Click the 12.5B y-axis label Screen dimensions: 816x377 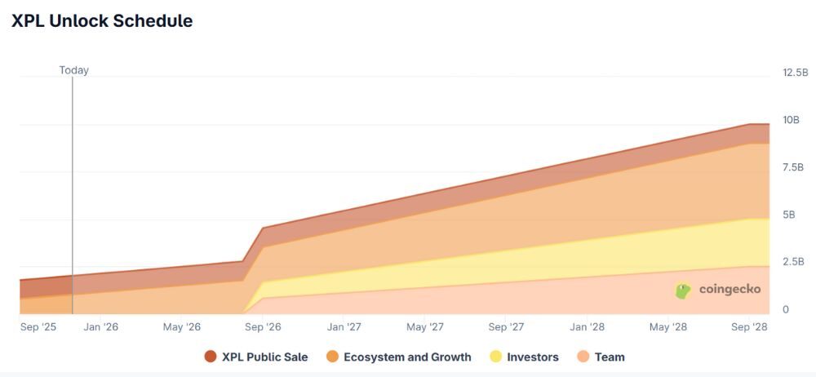(x=795, y=73)
